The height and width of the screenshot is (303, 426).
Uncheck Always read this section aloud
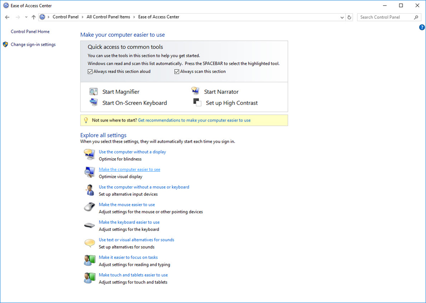click(x=90, y=72)
